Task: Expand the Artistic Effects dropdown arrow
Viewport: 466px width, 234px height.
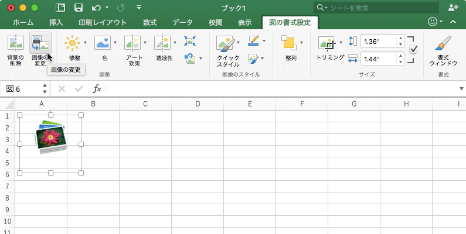Action: pyautogui.click(x=145, y=43)
